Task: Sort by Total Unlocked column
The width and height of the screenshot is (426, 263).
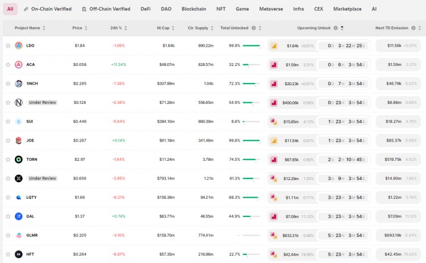Action: click(x=260, y=28)
